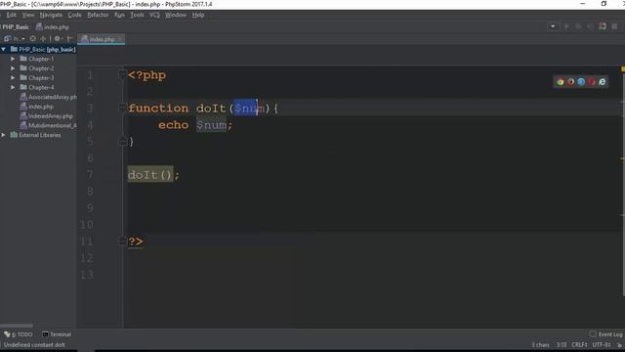Viewport: 625px width, 352px height.
Task: Click the function end fold marker on line 5
Action: (x=122, y=141)
